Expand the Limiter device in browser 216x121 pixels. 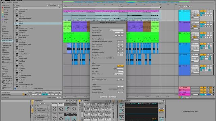click(x=15, y=23)
